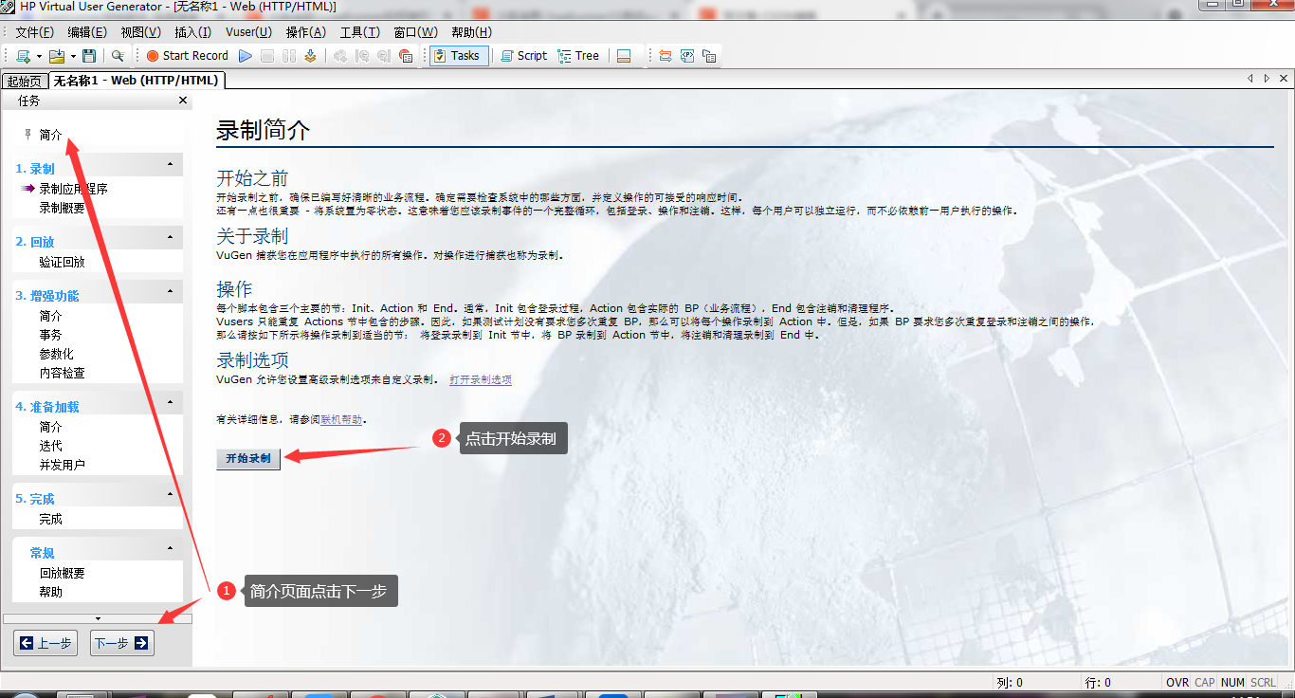
Task: Click the Open Script folder icon
Action: [56, 56]
